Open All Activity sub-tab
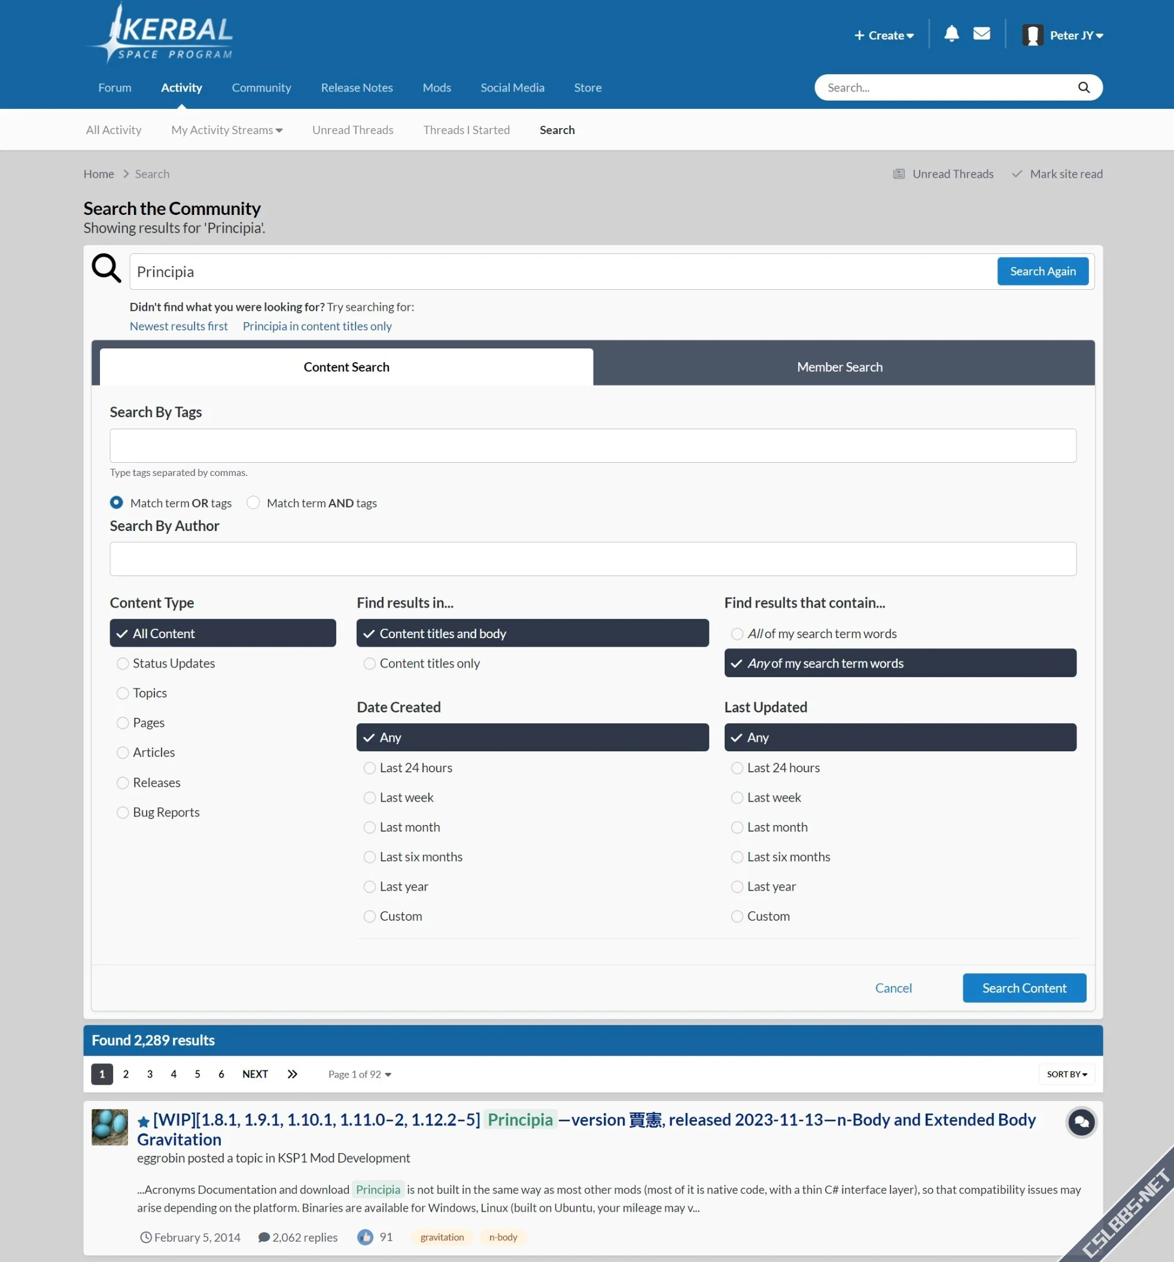The width and height of the screenshot is (1174, 1262). pyautogui.click(x=114, y=129)
